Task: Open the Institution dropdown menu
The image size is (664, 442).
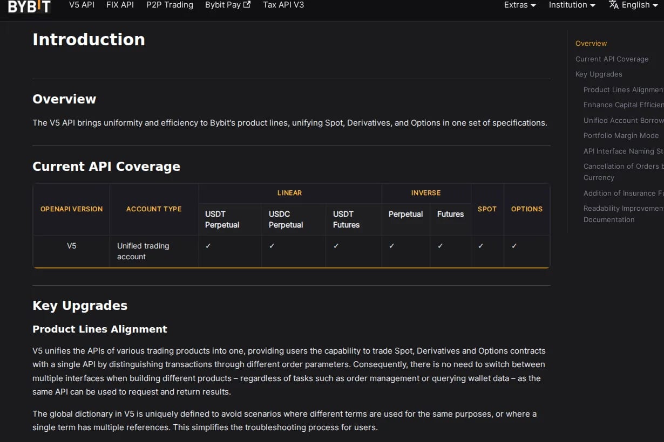Action: (x=572, y=5)
